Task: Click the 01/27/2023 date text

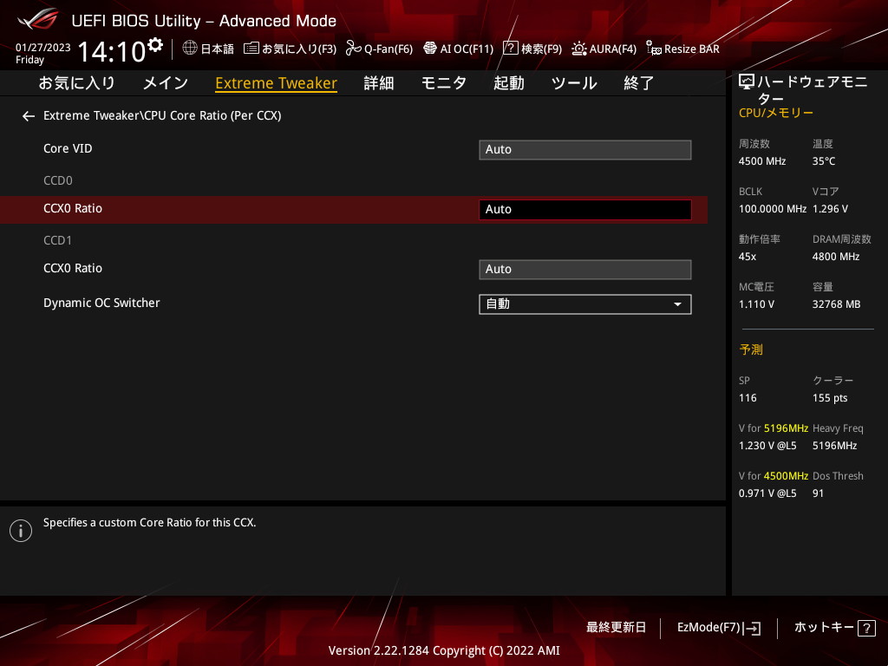Action: coord(43,48)
